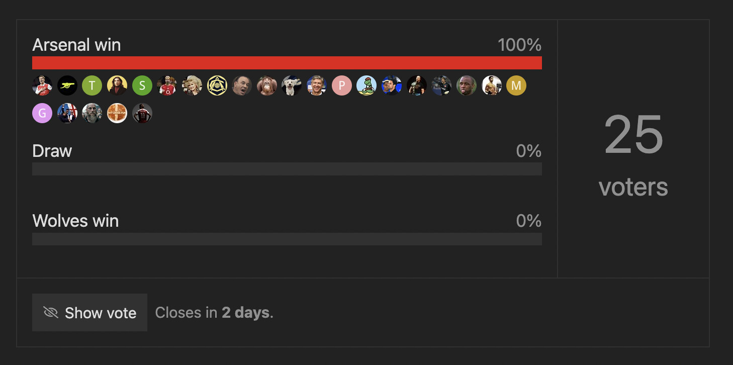
Task: Select the white dog avatar
Action: pos(292,85)
